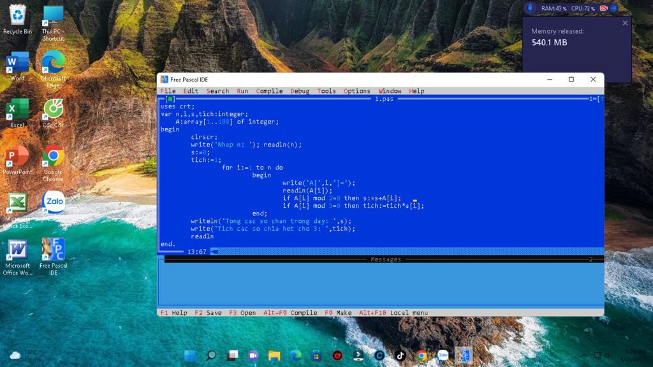Open the Windows Start button
This screenshot has width=653, height=367.
(x=190, y=356)
